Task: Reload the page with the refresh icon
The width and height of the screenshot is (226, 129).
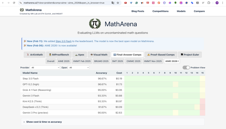Action: (x=14, y=3)
